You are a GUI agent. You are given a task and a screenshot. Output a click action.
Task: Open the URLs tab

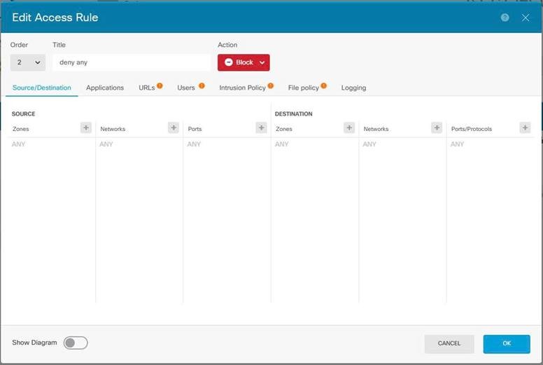pos(147,88)
